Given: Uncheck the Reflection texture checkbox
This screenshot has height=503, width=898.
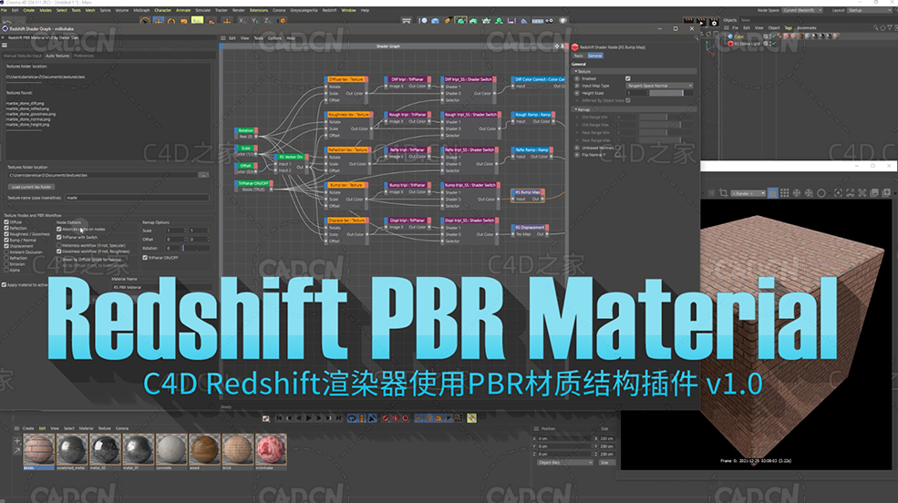Looking at the screenshot, I should (x=5, y=228).
